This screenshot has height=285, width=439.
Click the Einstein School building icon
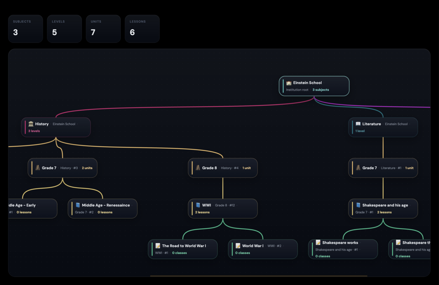(289, 83)
